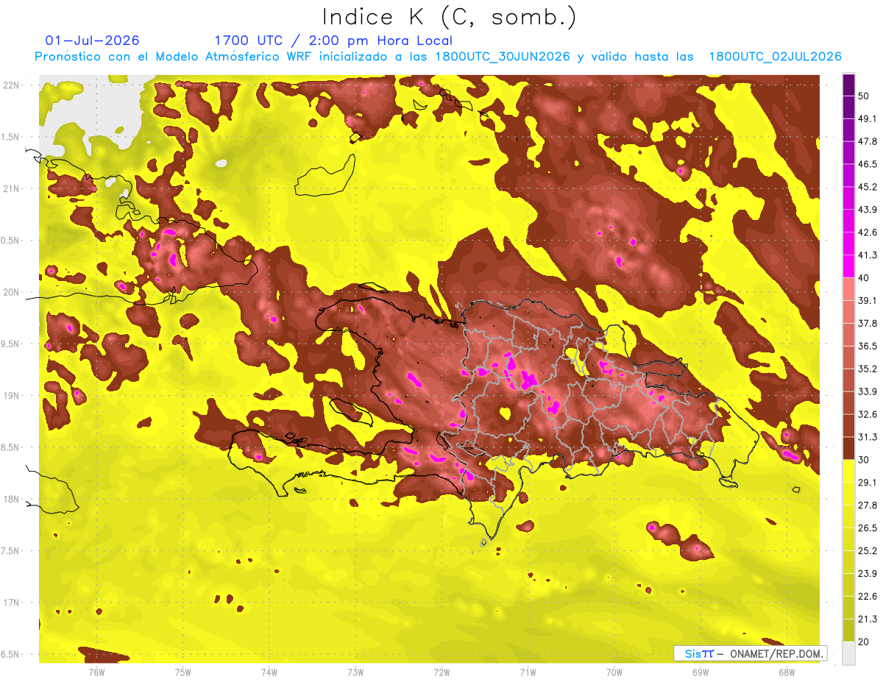
Task: Click the '35.2' color scale value
Action: 867,369
